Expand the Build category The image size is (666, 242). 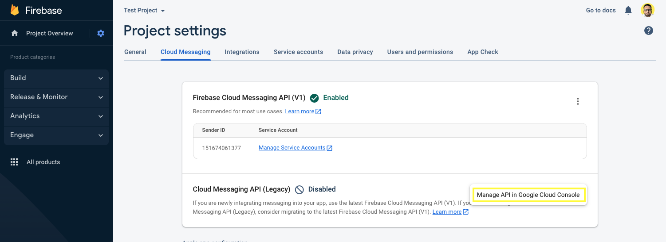point(56,78)
